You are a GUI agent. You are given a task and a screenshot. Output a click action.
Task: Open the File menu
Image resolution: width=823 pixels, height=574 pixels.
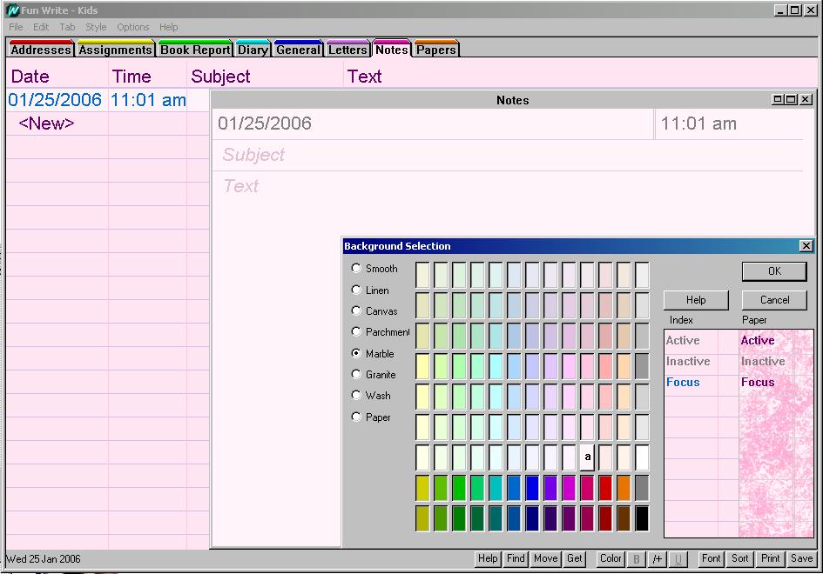pos(16,27)
